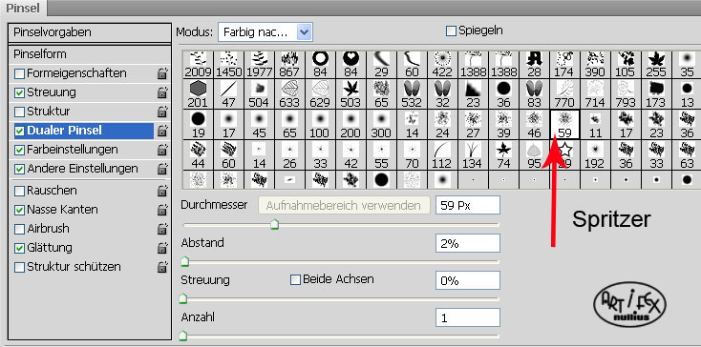The image size is (701, 347).
Task: Enable the Spiegeln checkbox
Action: (451, 31)
